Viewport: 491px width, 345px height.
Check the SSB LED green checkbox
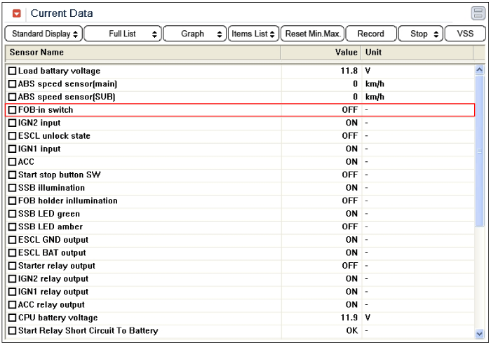click(x=12, y=214)
